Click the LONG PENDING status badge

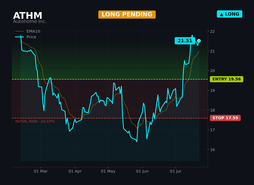[127, 15]
